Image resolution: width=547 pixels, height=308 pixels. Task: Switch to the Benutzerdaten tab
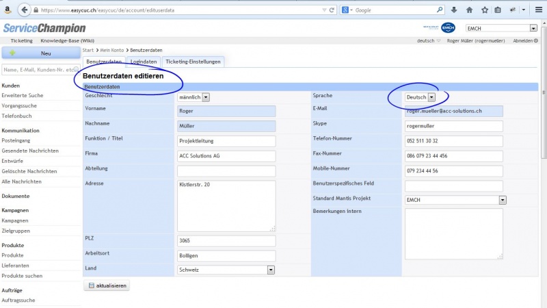(104, 62)
